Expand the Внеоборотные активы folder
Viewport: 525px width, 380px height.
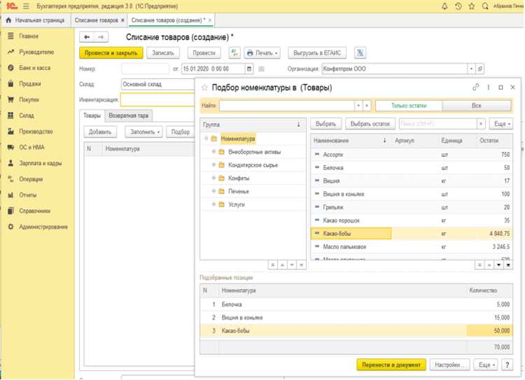click(213, 152)
